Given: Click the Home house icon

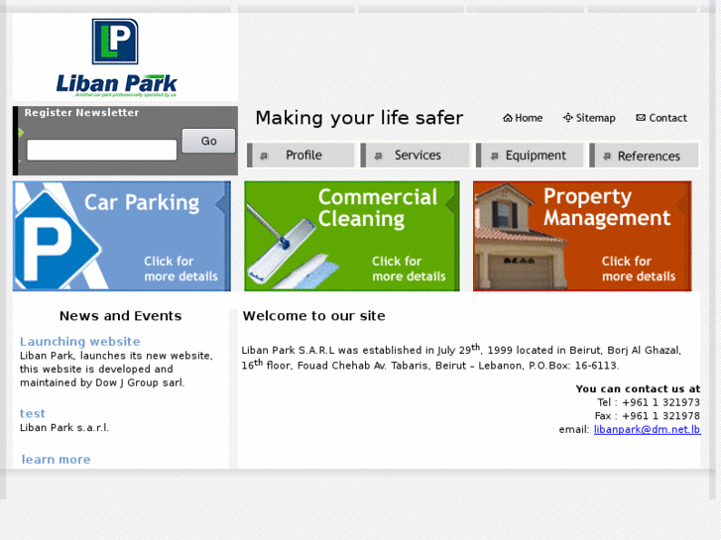Looking at the screenshot, I should coord(508,118).
